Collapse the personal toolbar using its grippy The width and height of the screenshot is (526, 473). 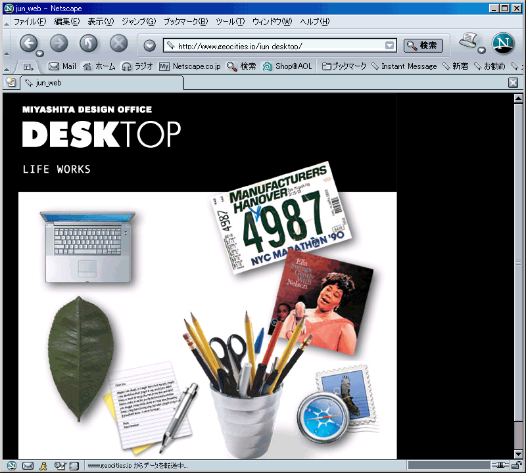click(x=7, y=67)
